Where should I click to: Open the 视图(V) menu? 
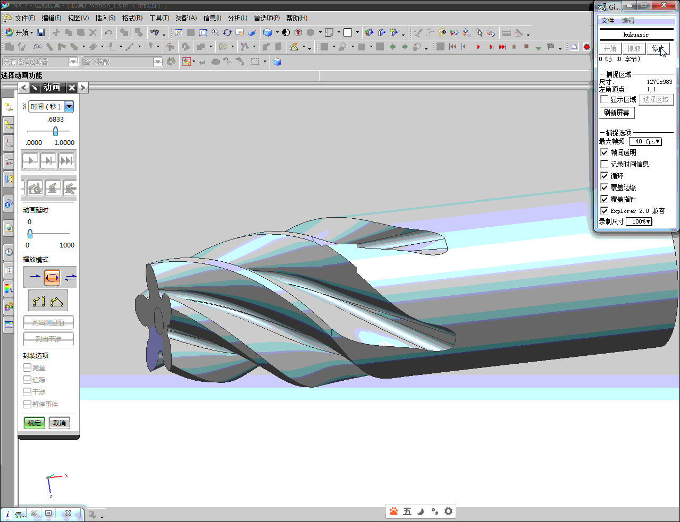click(x=78, y=18)
